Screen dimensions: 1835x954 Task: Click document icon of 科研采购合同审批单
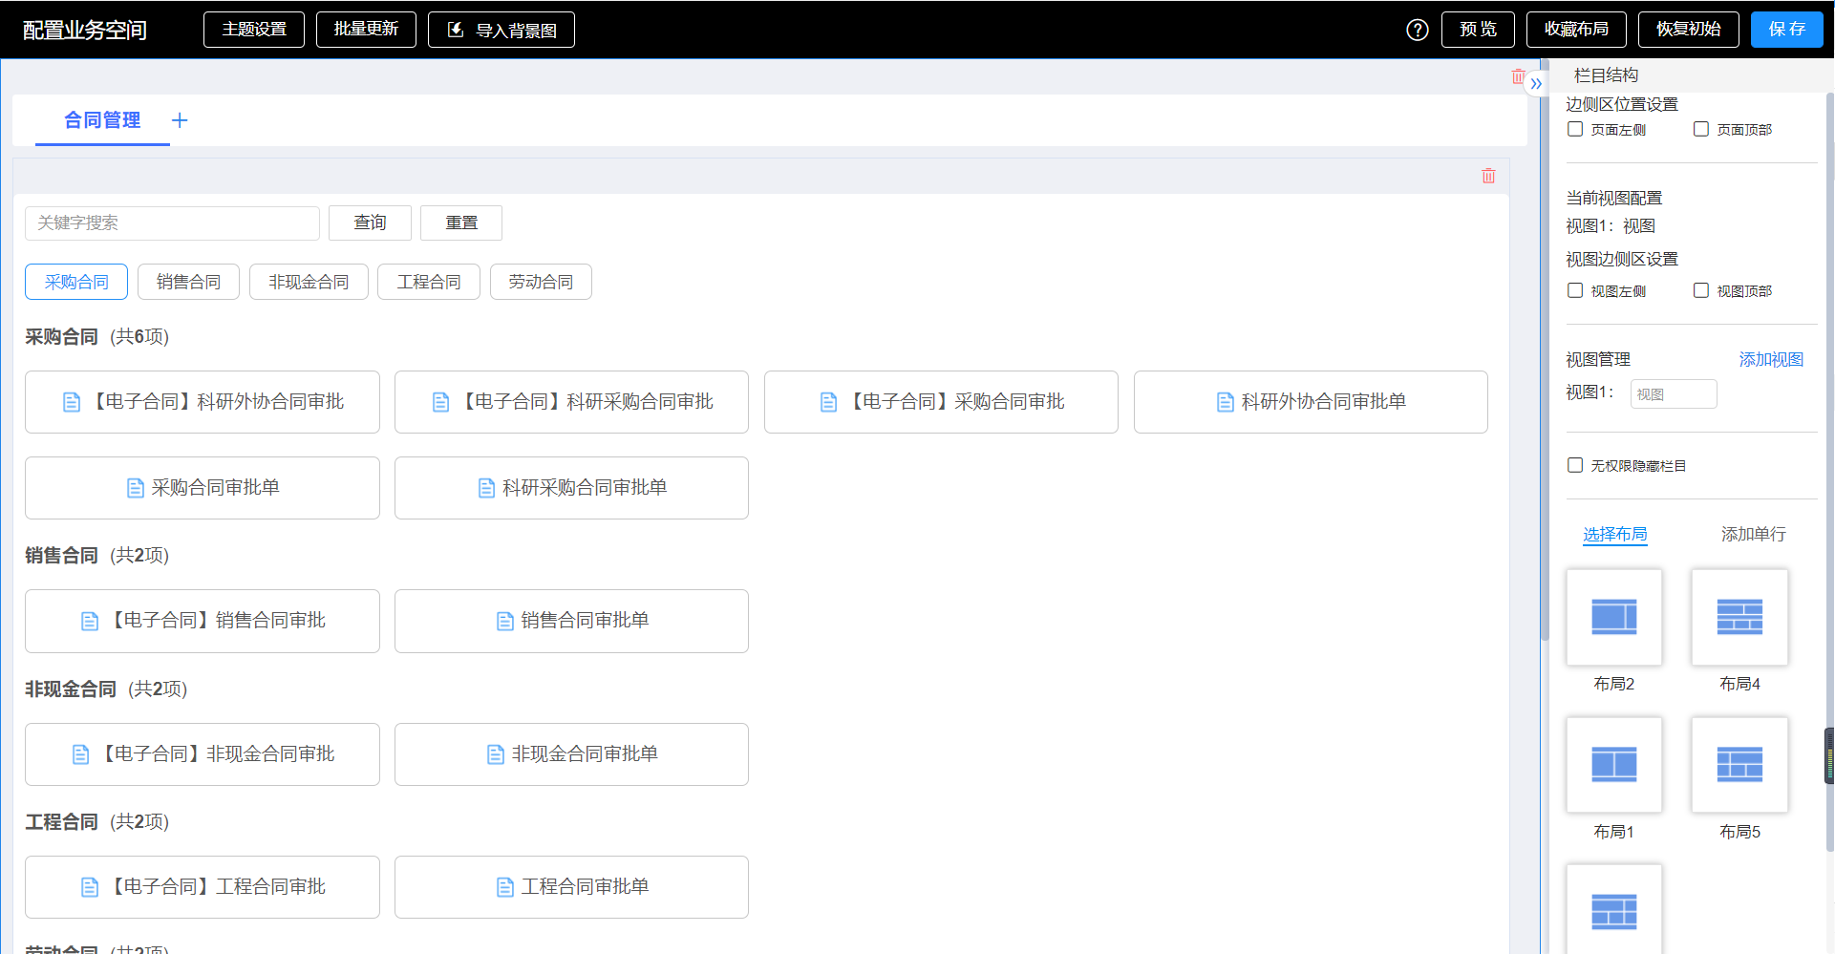(486, 488)
